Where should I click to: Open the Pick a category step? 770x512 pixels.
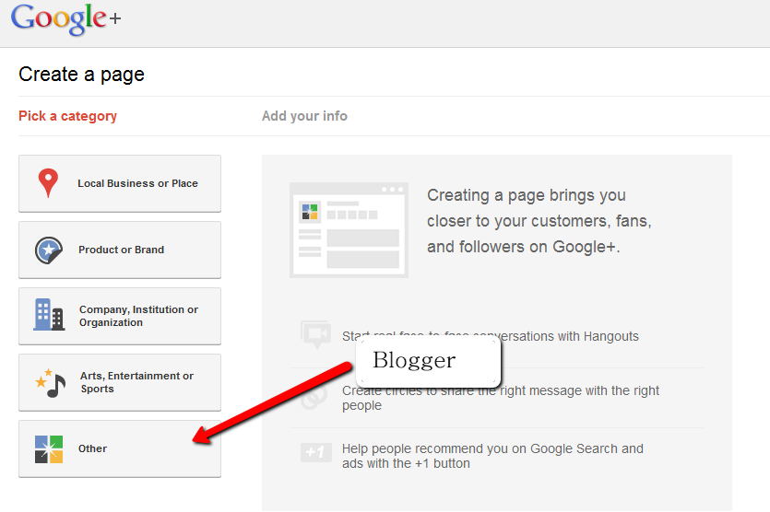(x=67, y=116)
